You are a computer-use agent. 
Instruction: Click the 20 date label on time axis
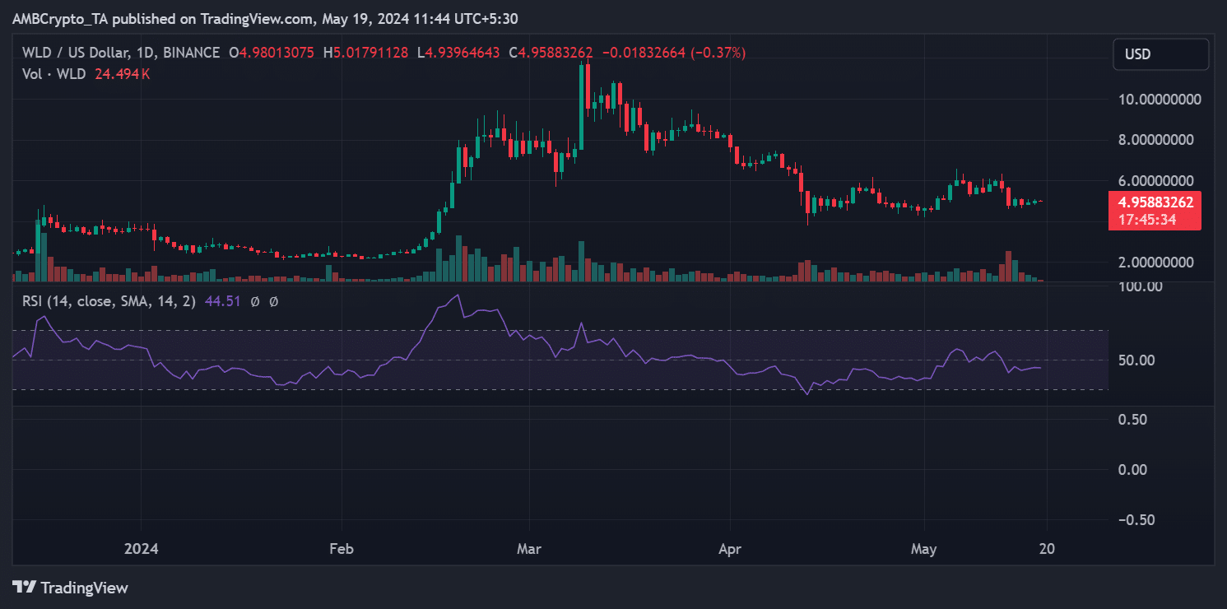1047,549
